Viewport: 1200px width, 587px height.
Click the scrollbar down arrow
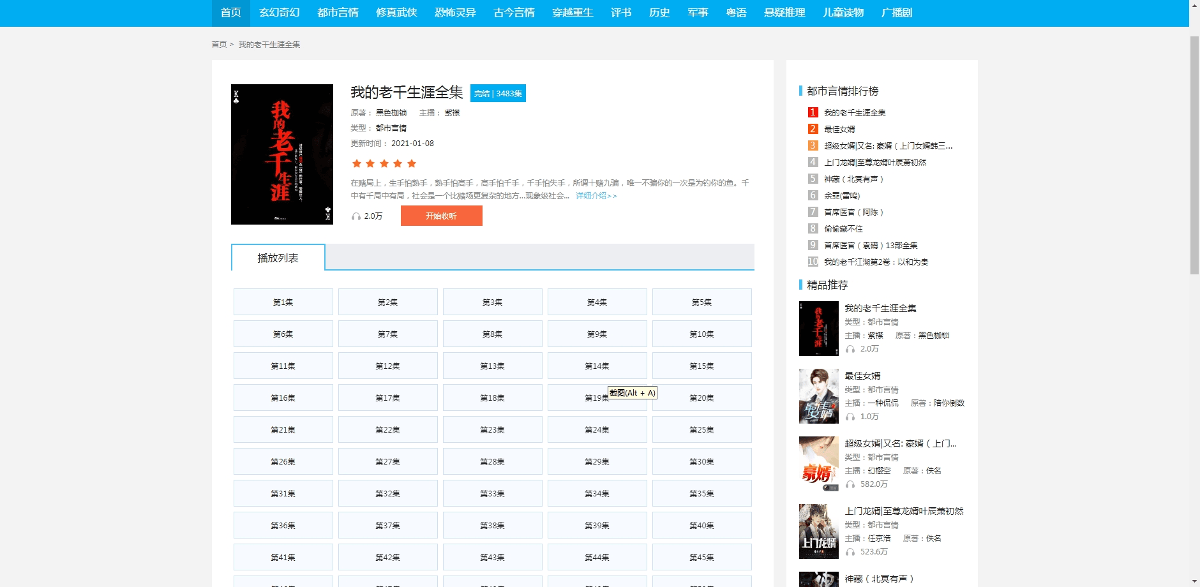[1194, 581]
